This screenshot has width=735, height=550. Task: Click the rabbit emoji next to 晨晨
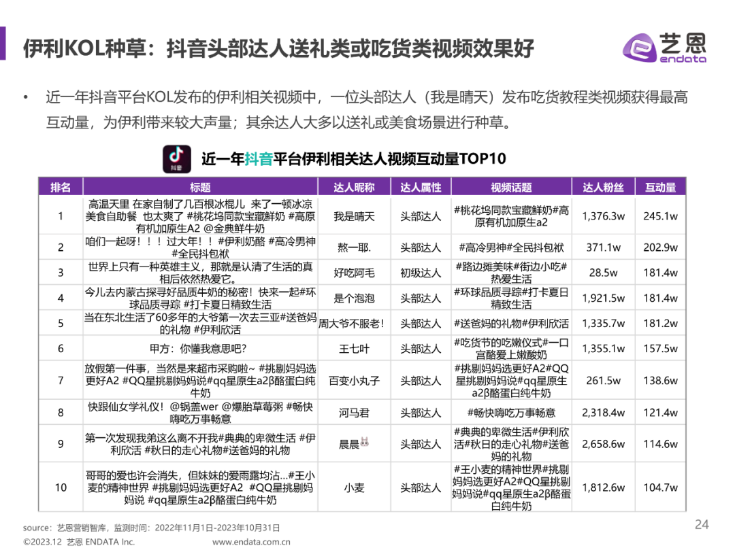click(365, 442)
